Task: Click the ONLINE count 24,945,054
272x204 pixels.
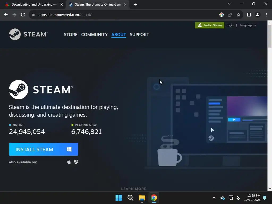Action: pyautogui.click(x=27, y=132)
